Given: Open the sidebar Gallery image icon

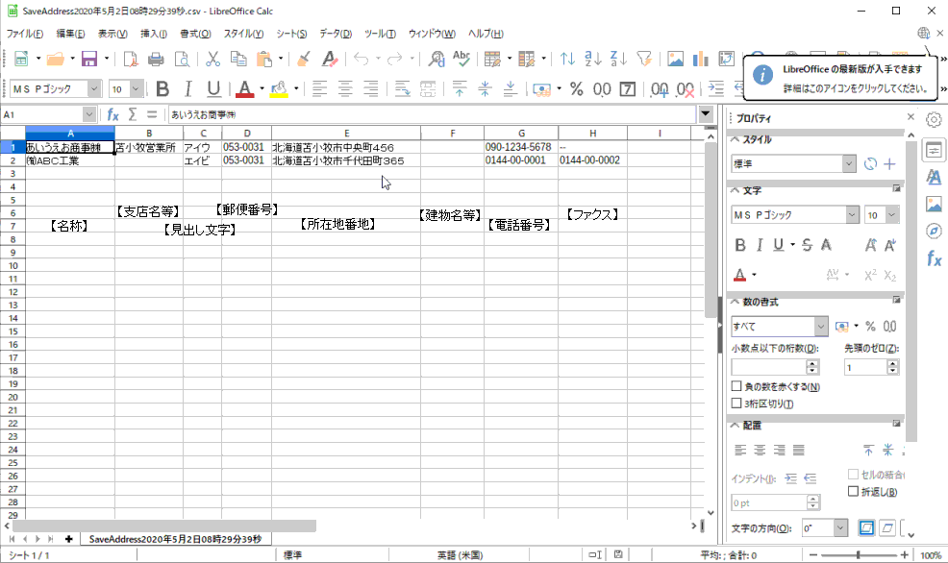Looking at the screenshot, I should pyautogui.click(x=933, y=204).
